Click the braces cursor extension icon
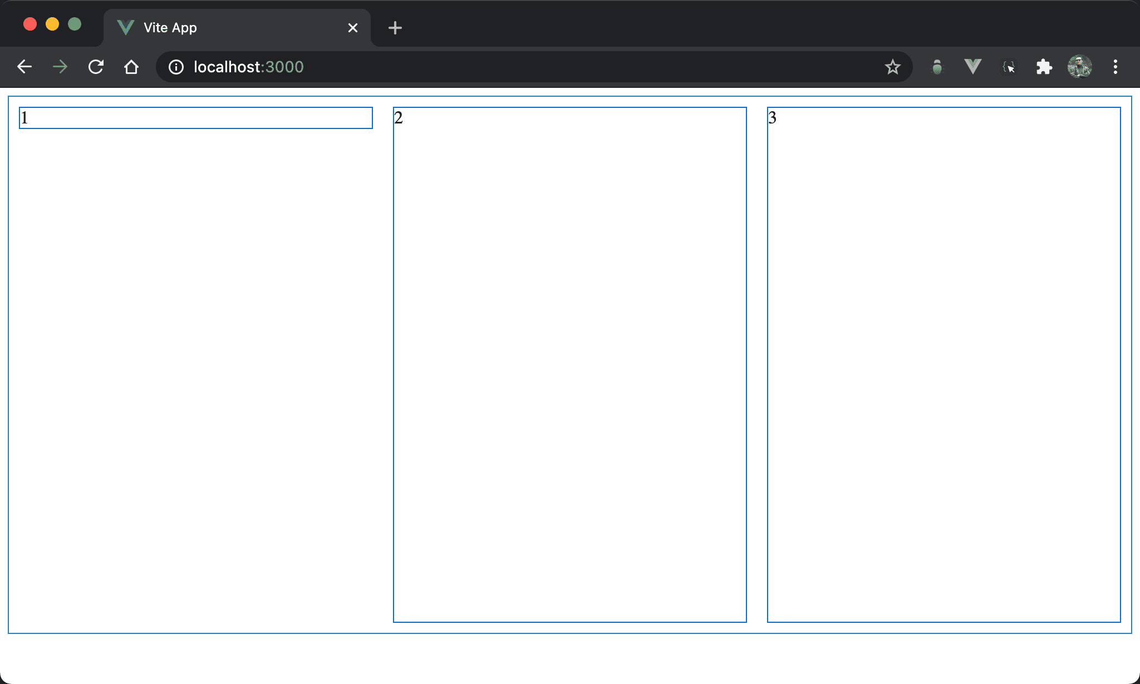Image resolution: width=1140 pixels, height=684 pixels. pos(1009,67)
